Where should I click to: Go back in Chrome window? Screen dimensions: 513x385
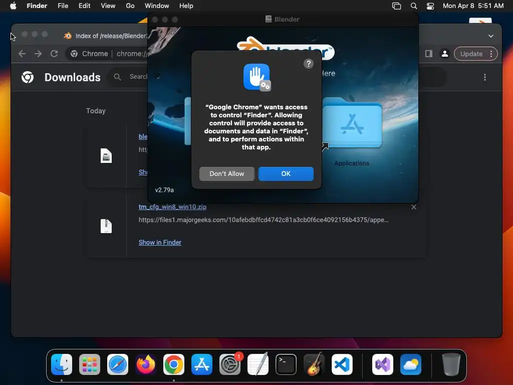point(22,54)
